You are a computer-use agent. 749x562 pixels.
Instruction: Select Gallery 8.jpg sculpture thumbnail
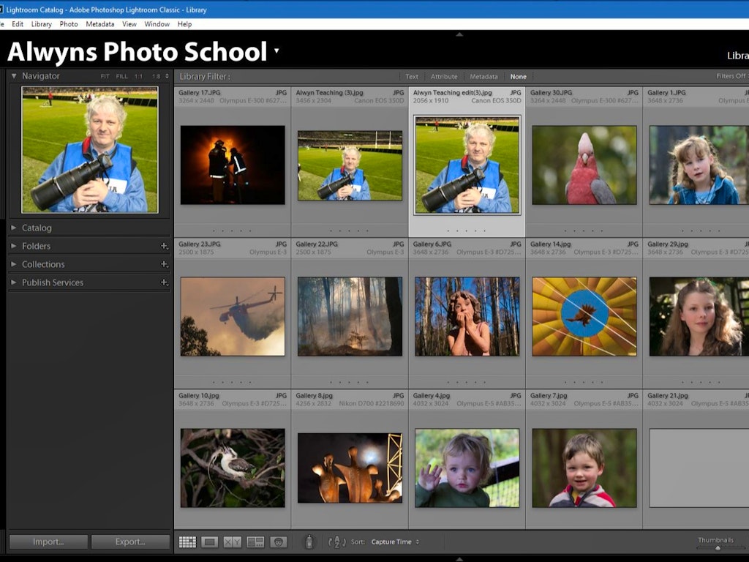tap(350, 468)
